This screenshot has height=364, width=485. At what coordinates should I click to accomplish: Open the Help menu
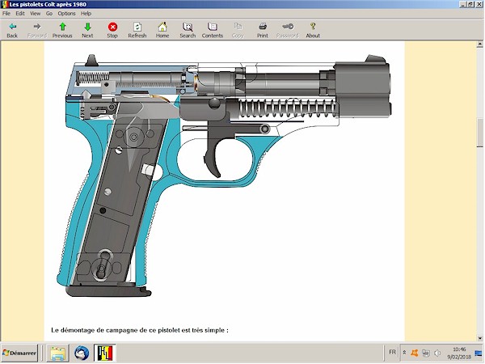tap(86, 14)
